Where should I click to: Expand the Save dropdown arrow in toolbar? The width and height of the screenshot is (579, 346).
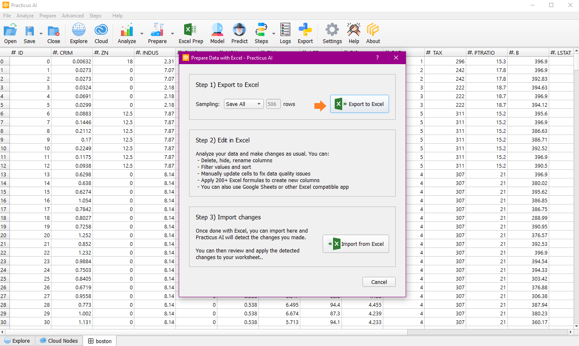[x=41, y=34]
